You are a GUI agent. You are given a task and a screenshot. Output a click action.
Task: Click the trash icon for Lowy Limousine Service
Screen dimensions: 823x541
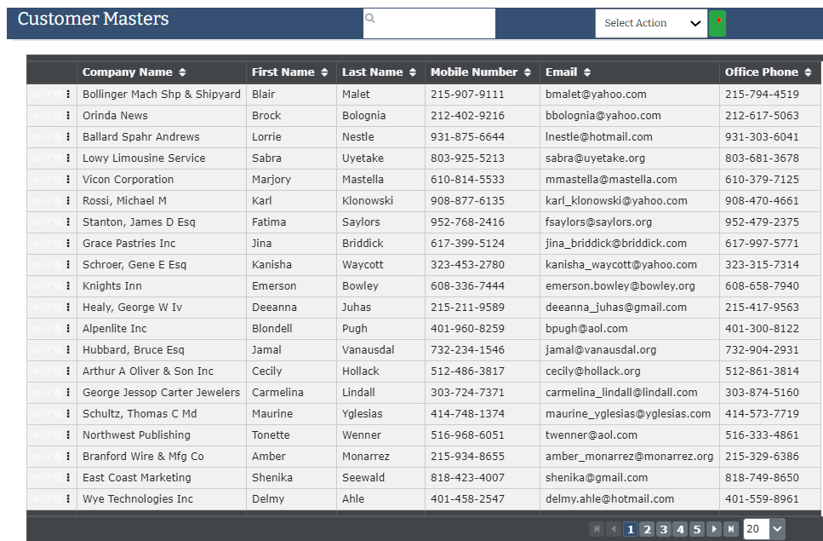(x=57, y=158)
